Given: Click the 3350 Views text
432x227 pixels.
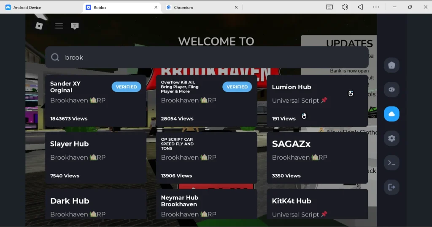Looking at the screenshot, I should (x=286, y=176).
